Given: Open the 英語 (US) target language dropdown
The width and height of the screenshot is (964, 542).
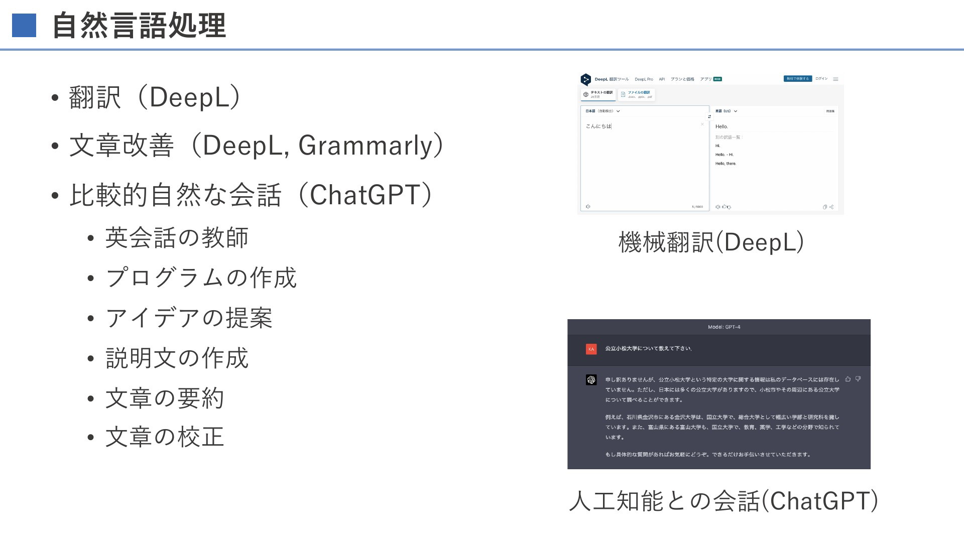Looking at the screenshot, I should (x=726, y=111).
